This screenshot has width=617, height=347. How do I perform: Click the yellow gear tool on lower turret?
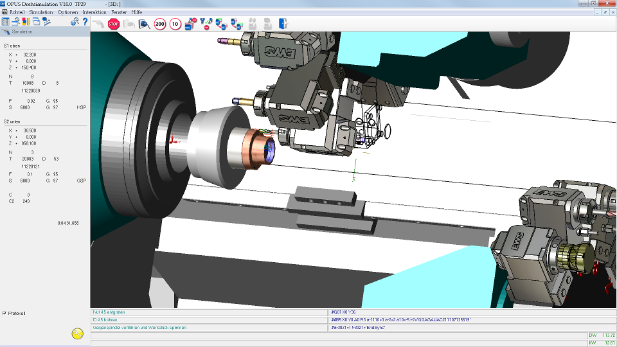(576, 258)
